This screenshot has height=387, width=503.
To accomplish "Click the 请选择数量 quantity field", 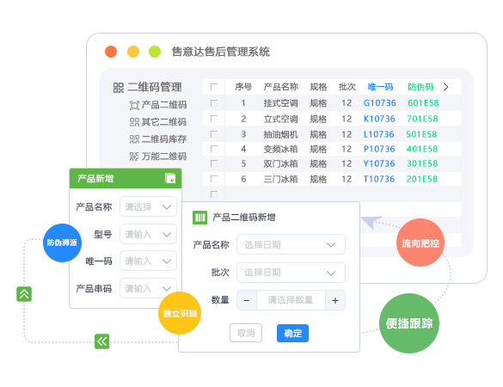I will pyautogui.click(x=291, y=300).
